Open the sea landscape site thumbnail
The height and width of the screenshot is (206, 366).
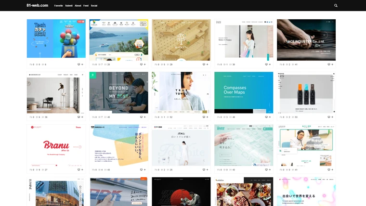point(118,40)
